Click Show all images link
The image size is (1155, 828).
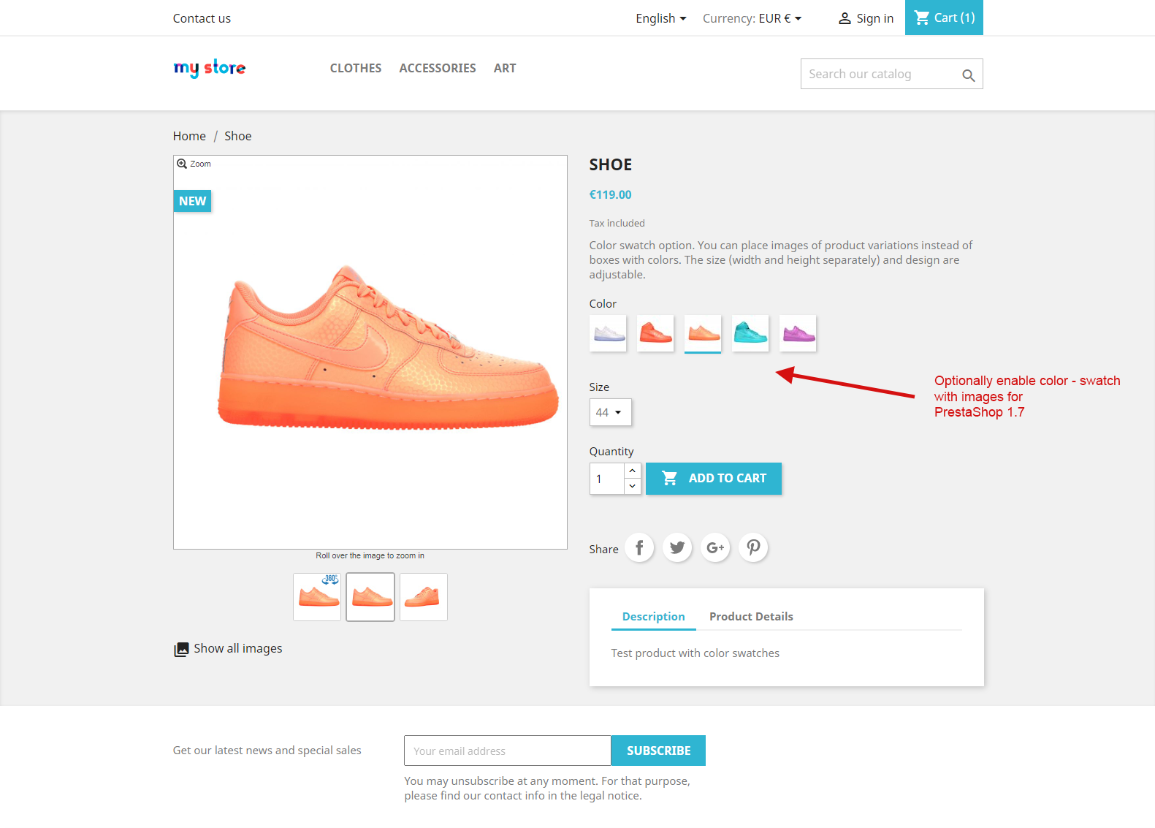[238, 648]
